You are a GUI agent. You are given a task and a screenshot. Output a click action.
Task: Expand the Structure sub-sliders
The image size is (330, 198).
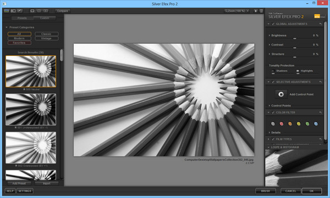pos(269,54)
